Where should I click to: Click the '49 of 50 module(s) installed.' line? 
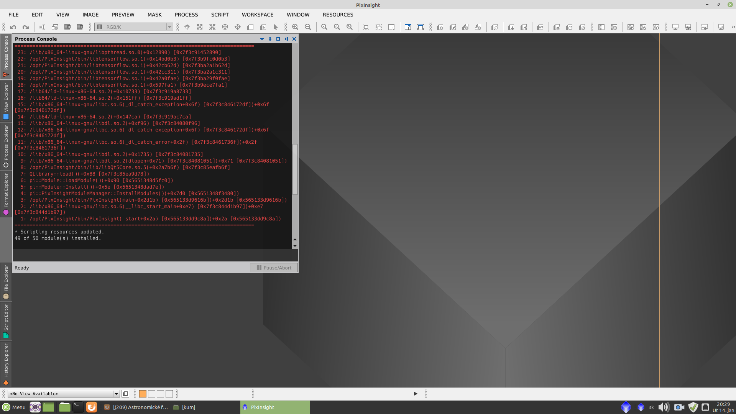[x=58, y=238]
